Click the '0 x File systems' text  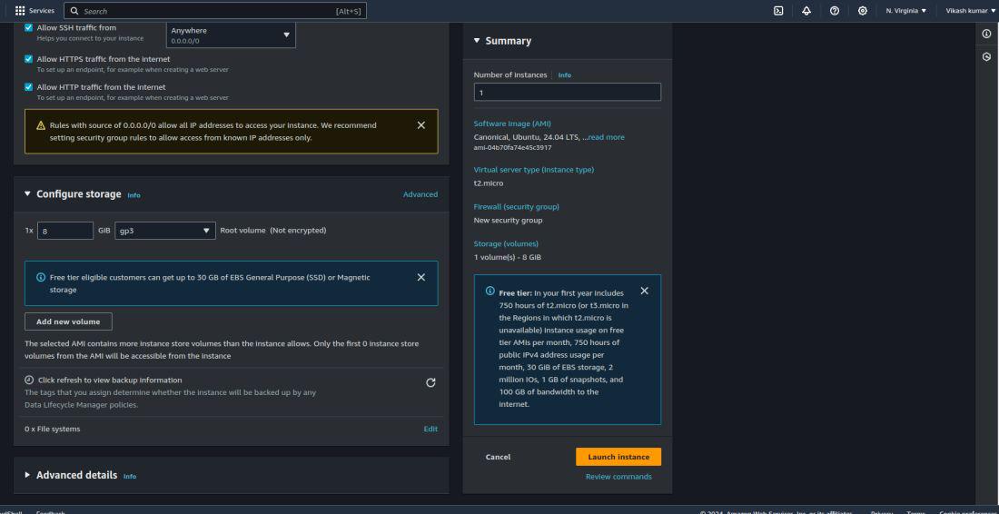click(53, 429)
